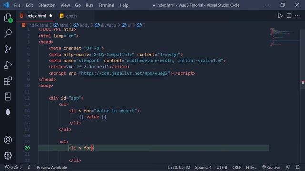This screenshot has height=171, width=305.
Task: Click the html lang="en" line
Action: 59,36
